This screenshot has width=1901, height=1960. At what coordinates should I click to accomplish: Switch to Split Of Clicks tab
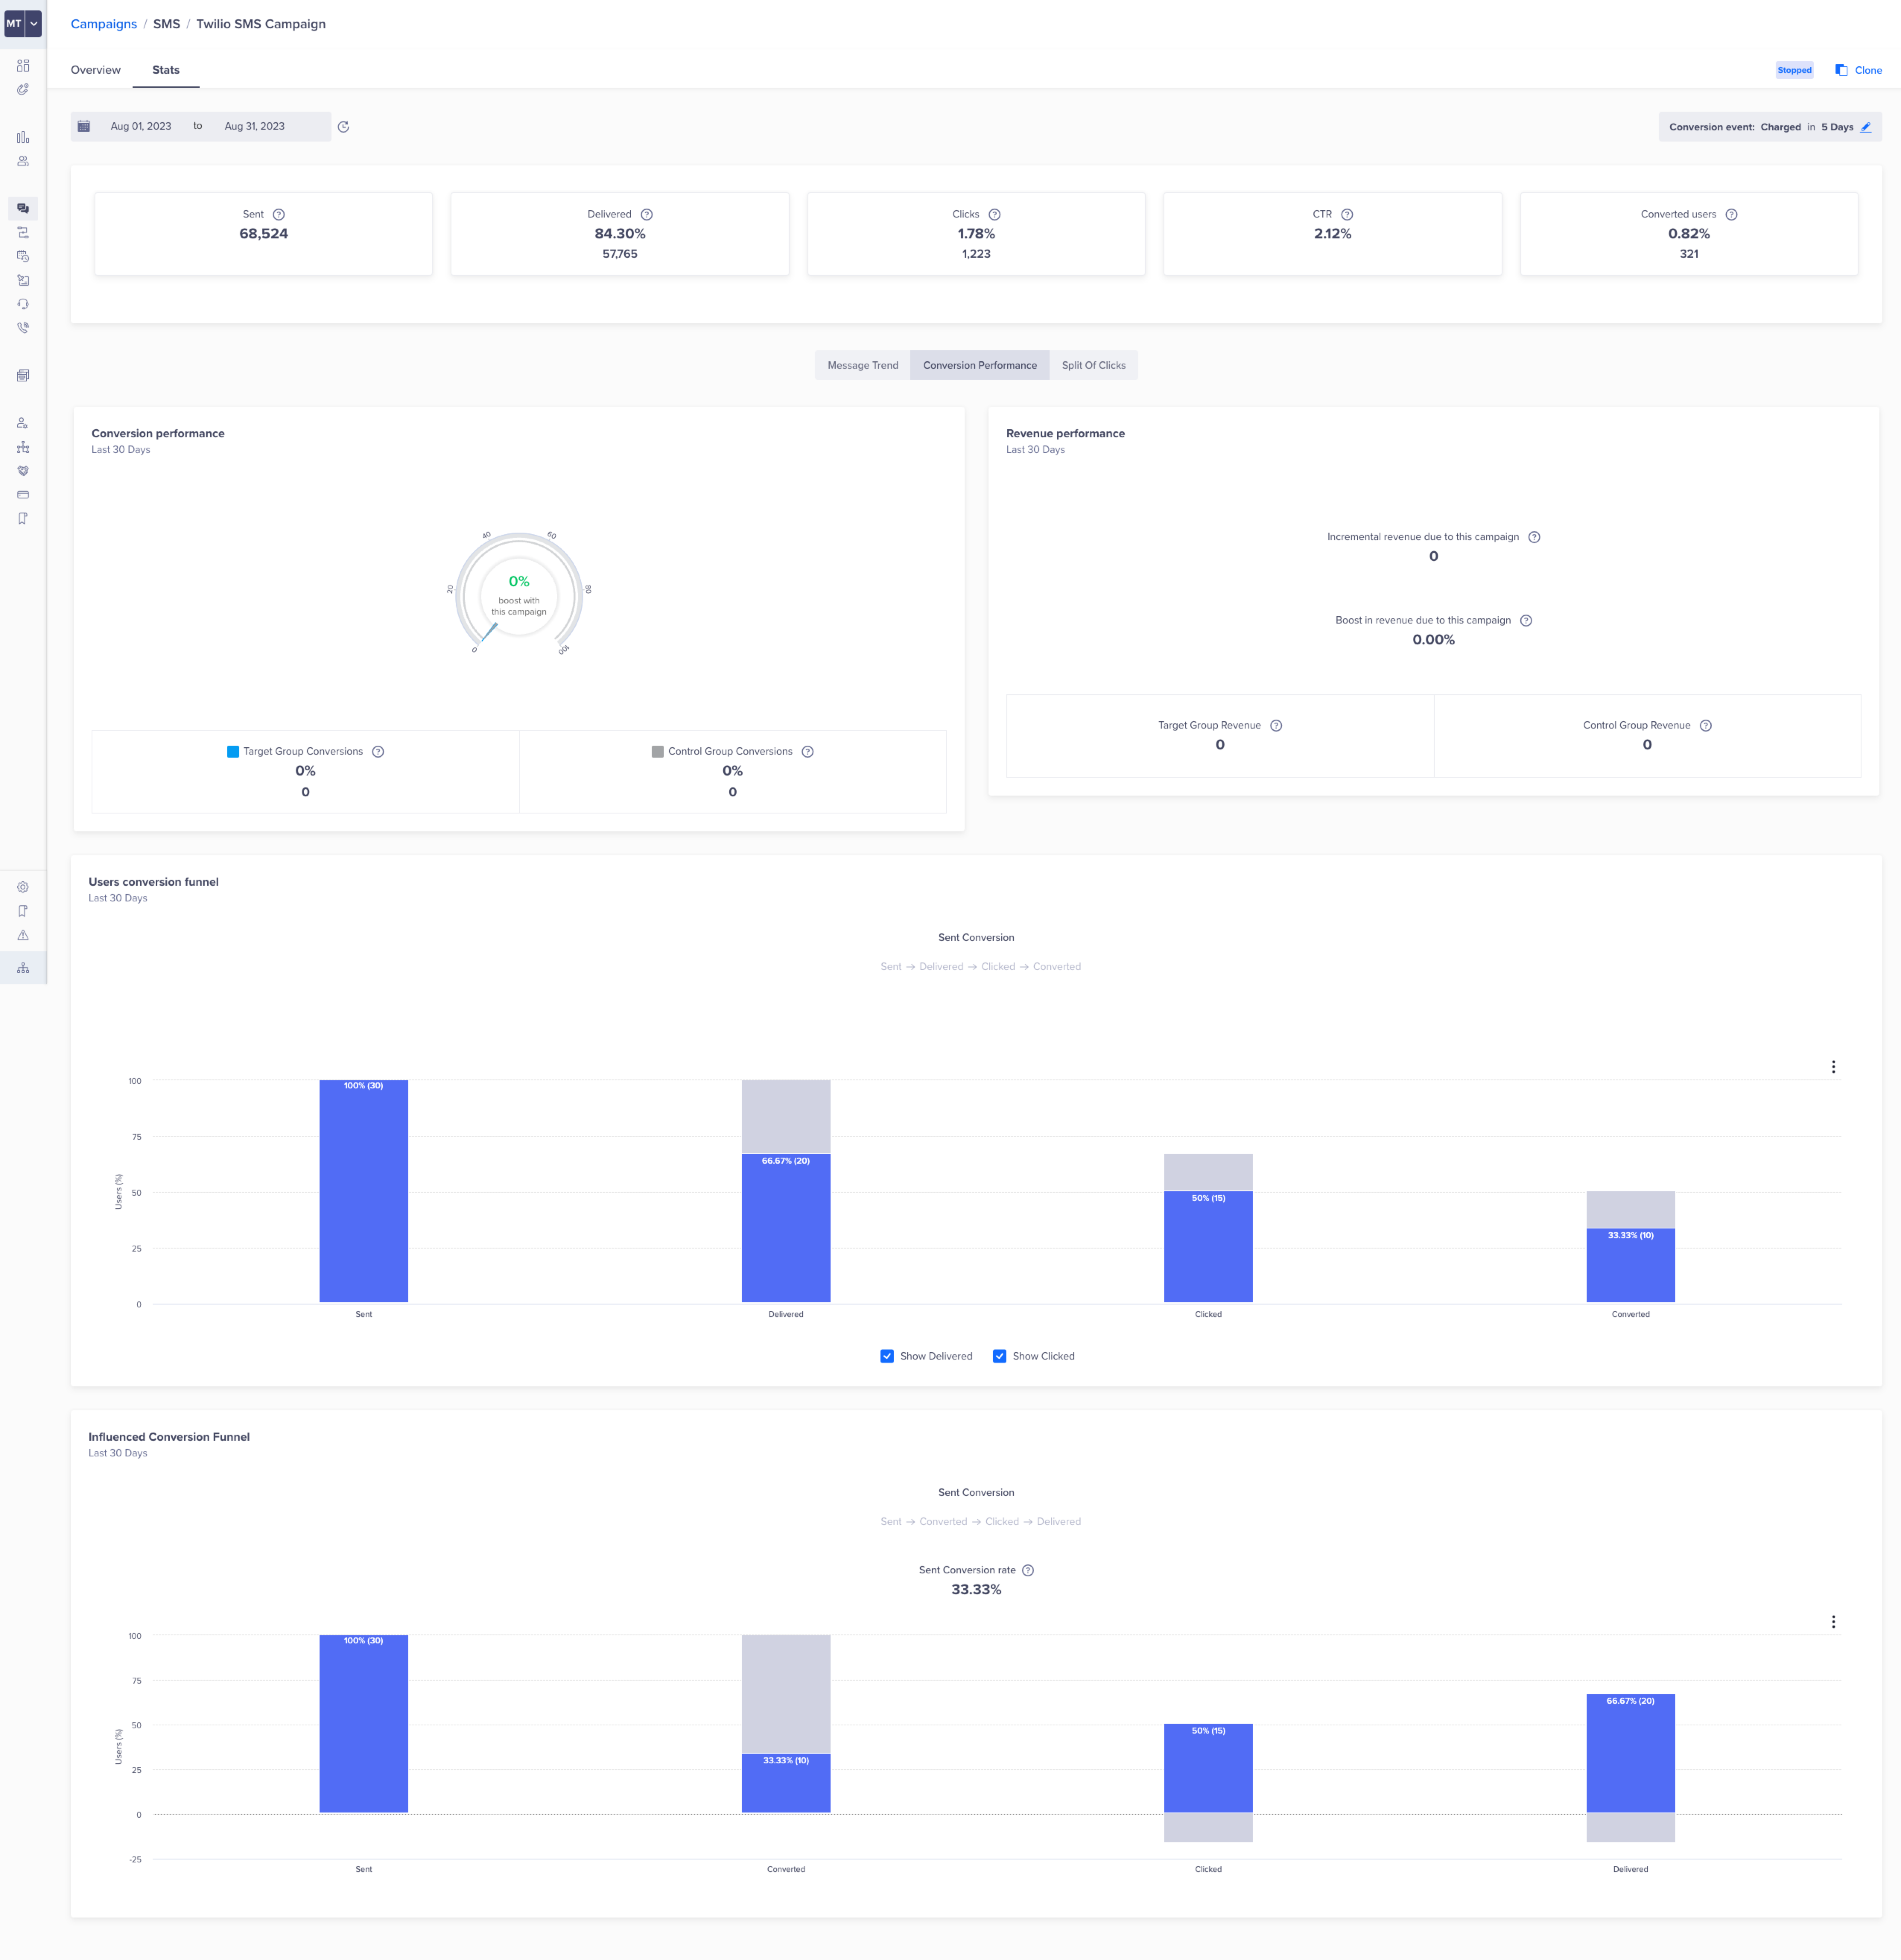coord(1093,365)
